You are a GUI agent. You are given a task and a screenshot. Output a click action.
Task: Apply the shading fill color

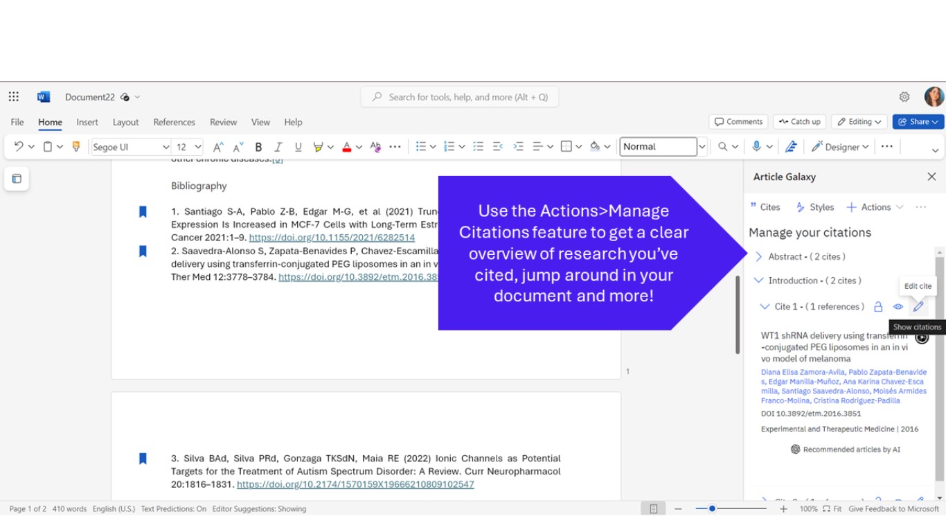[595, 147]
